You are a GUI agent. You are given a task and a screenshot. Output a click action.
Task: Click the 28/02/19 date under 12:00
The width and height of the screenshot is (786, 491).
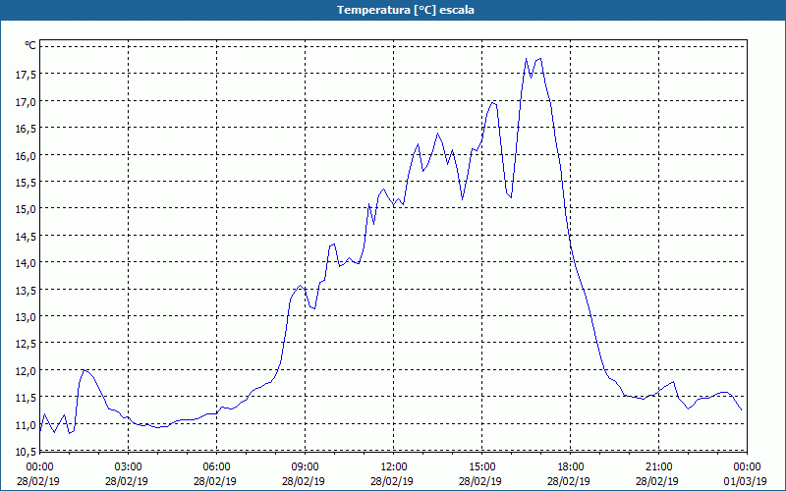click(x=392, y=481)
